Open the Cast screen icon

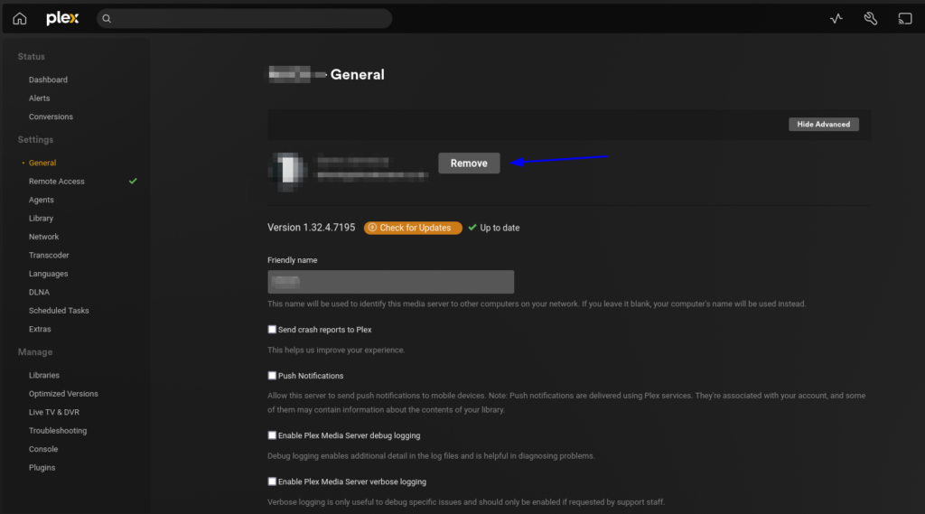(905, 19)
